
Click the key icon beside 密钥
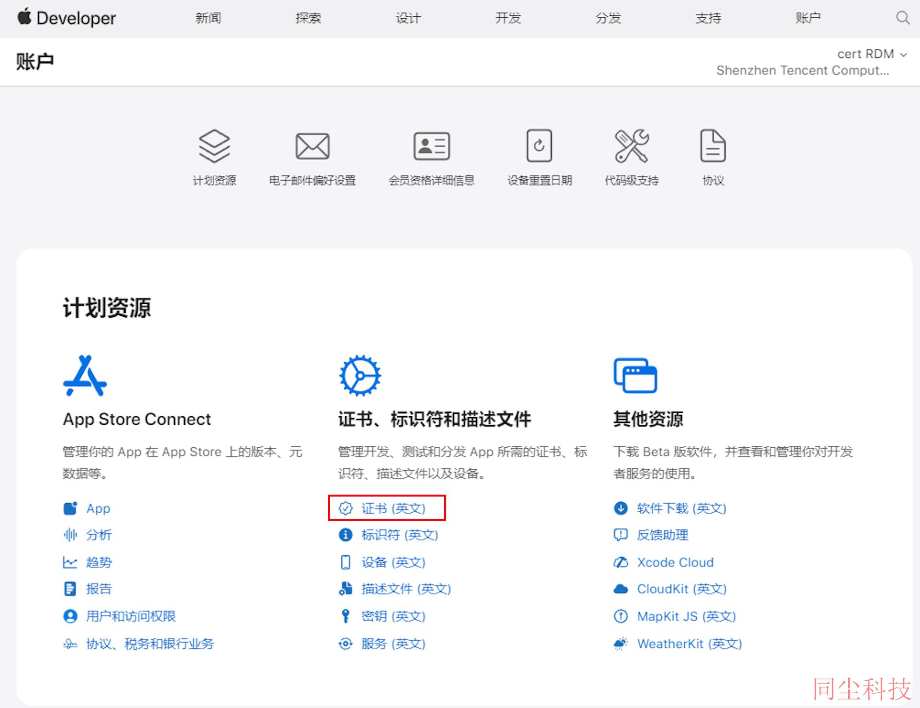(x=345, y=616)
